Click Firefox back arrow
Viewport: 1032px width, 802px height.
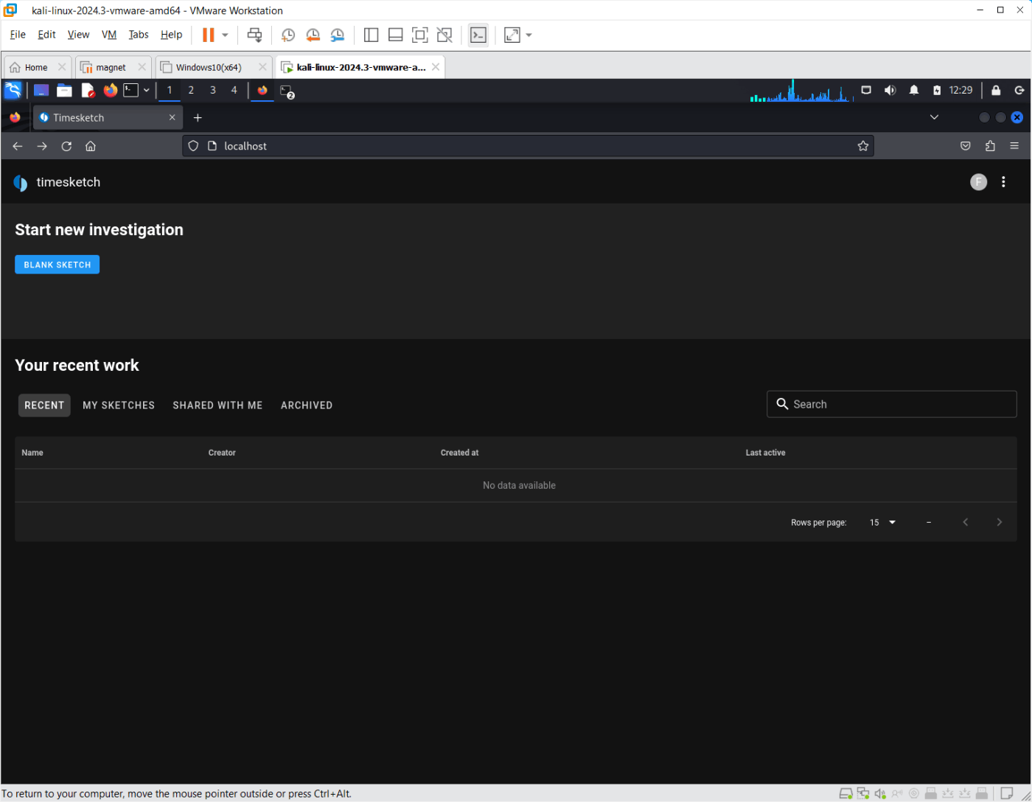[x=18, y=146]
